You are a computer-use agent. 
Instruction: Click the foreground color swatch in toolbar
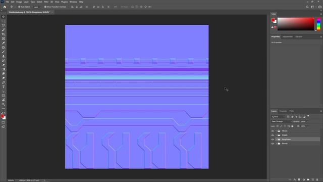pos(2,116)
